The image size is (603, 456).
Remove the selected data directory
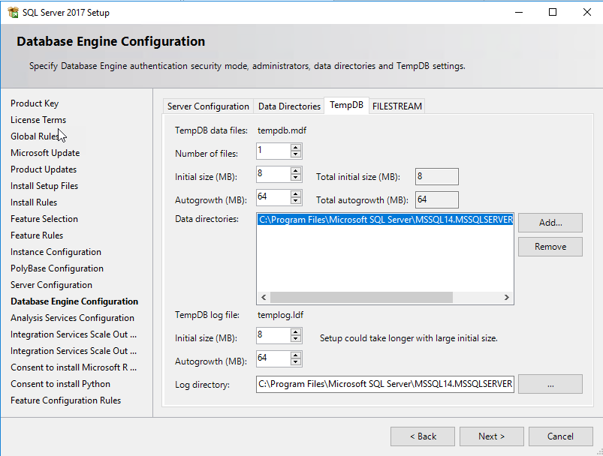coord(550,247)
